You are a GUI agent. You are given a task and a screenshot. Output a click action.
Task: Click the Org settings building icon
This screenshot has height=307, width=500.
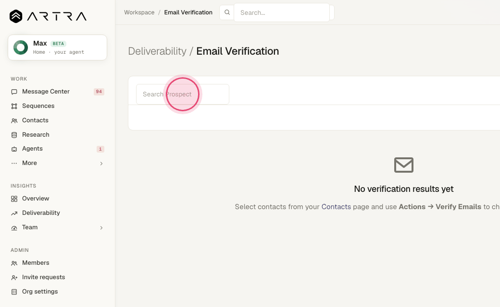[14, 292]
